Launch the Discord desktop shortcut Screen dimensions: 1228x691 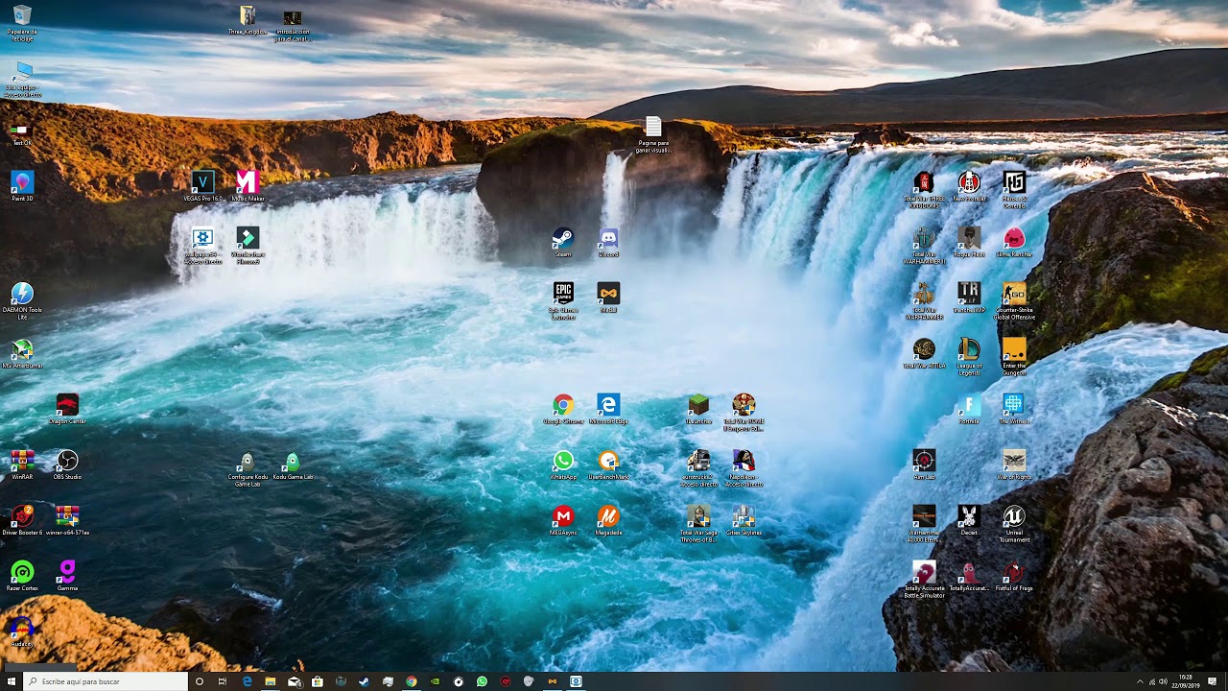(x=608, y=242)
